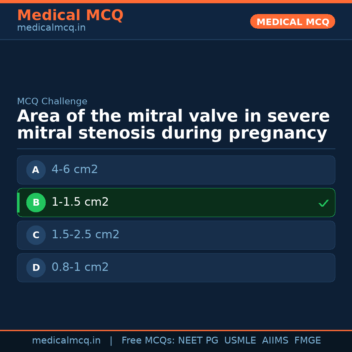Select "USMLE" in the footer
Viewport: 352px width, 352px height.
click(x=240, y=341)
